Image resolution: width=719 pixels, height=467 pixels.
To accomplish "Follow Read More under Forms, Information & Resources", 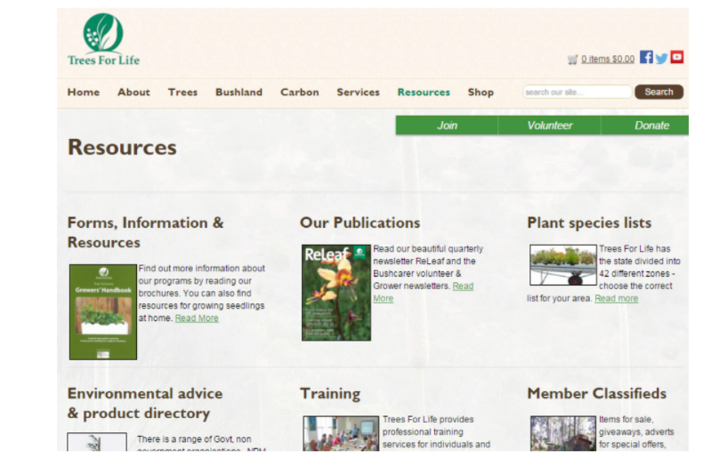I will coord(197,318).
